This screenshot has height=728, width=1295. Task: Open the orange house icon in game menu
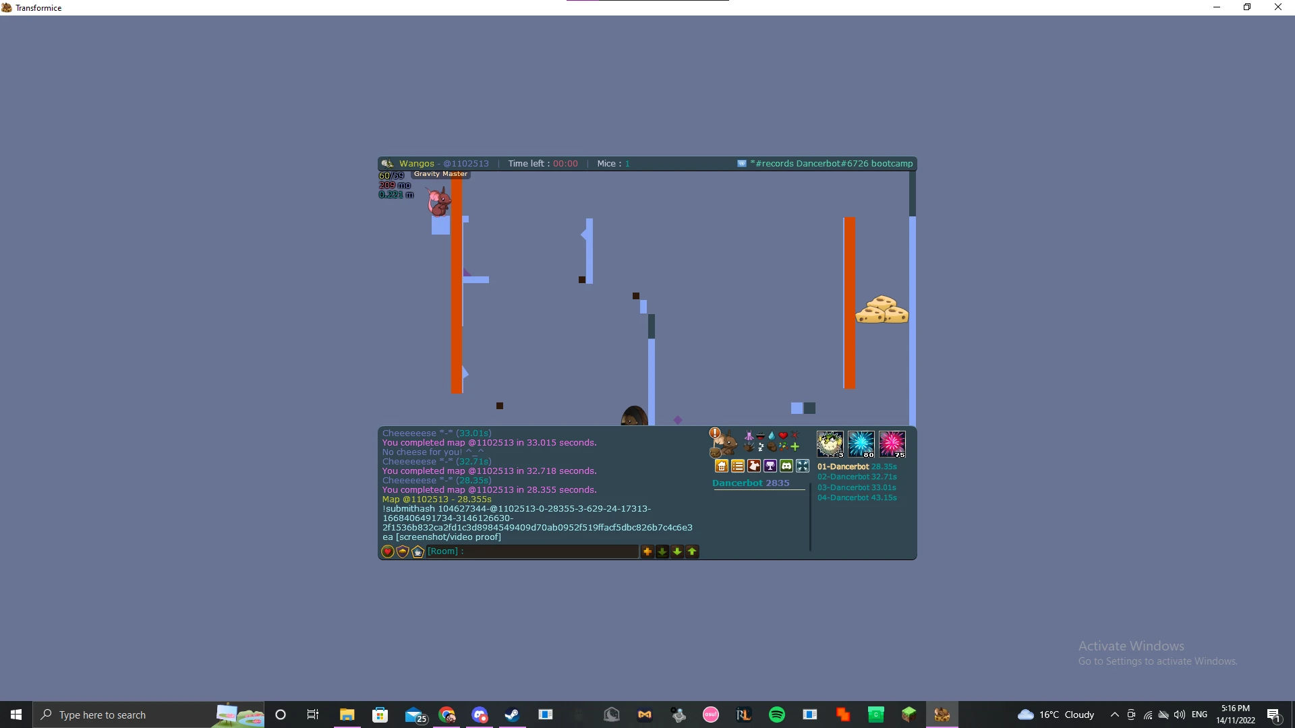point(722,466)
